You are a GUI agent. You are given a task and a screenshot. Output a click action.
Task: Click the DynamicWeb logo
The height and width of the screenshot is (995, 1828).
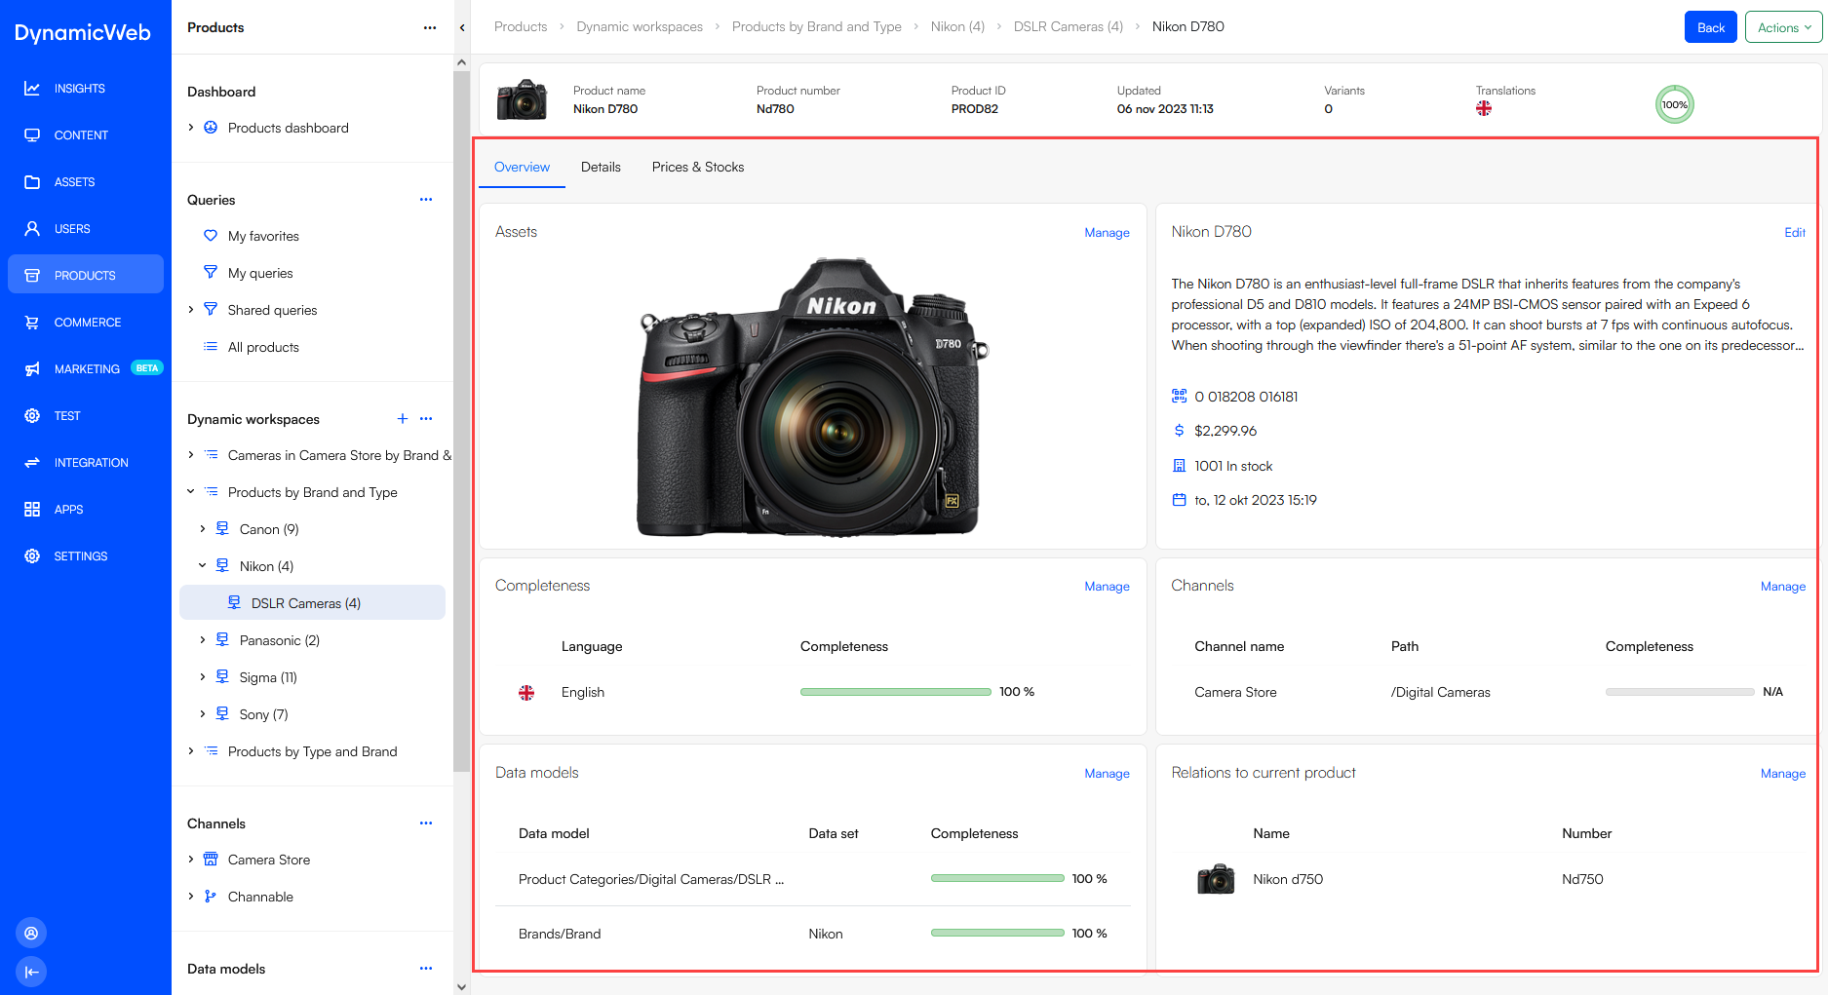pos(83,32)
